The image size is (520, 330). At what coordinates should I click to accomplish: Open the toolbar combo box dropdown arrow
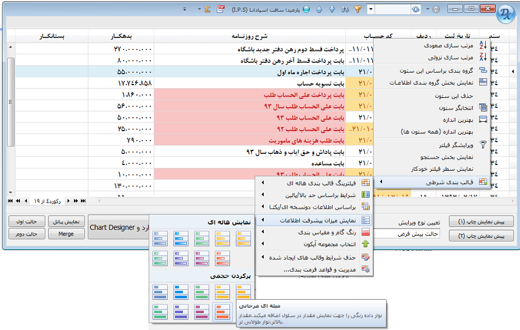click(371, 9)
